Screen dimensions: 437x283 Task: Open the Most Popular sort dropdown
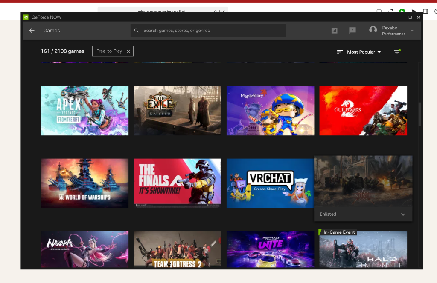[x=364, y=52]
